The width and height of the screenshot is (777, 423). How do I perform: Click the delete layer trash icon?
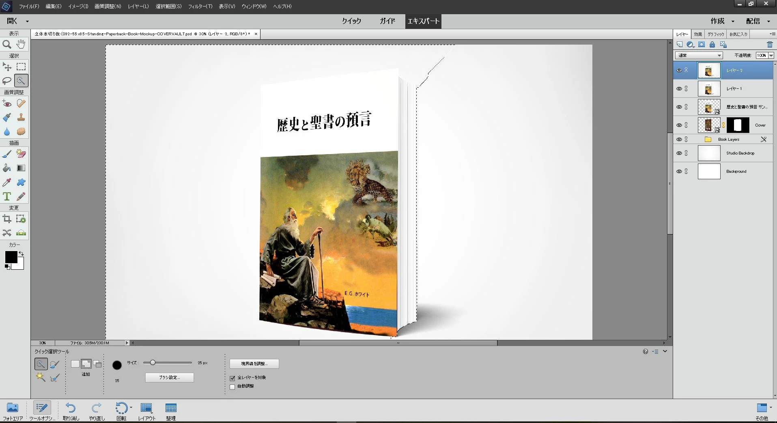pyautogui.click(x=770, y=45)
